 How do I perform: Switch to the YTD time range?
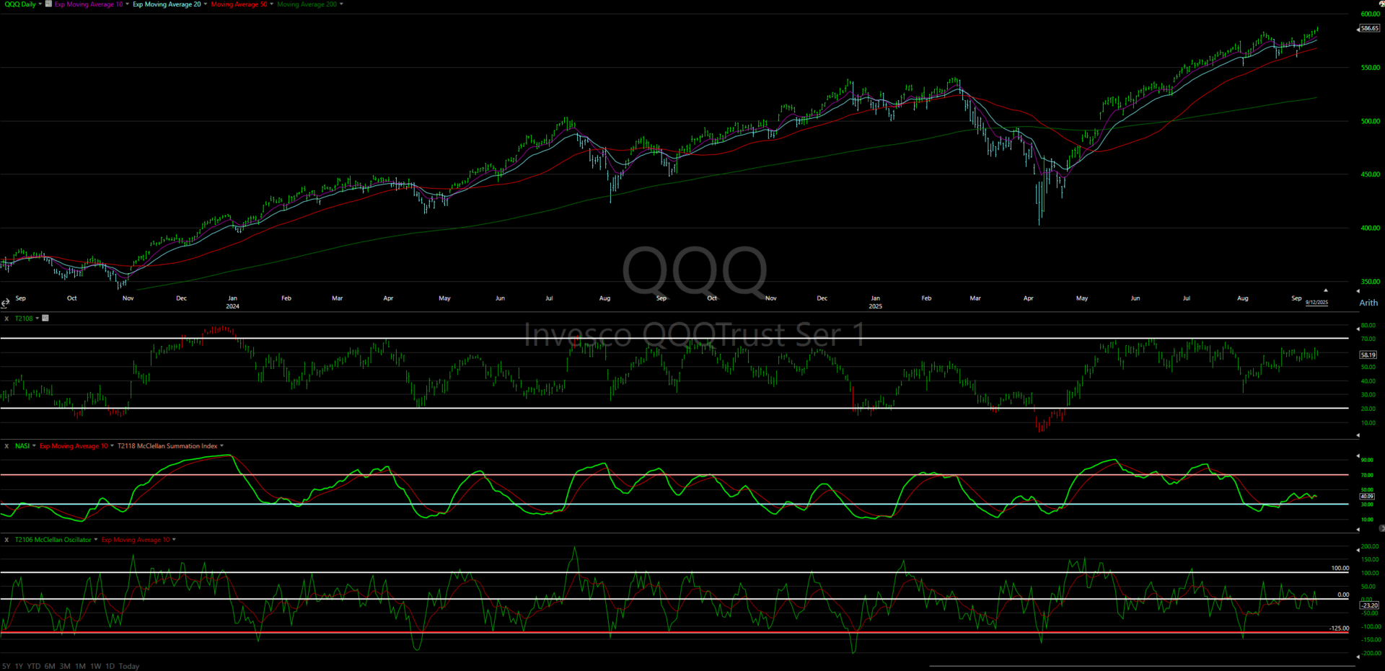click(34, 666)
